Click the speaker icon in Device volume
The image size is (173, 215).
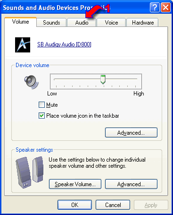[x=31, y=82]
